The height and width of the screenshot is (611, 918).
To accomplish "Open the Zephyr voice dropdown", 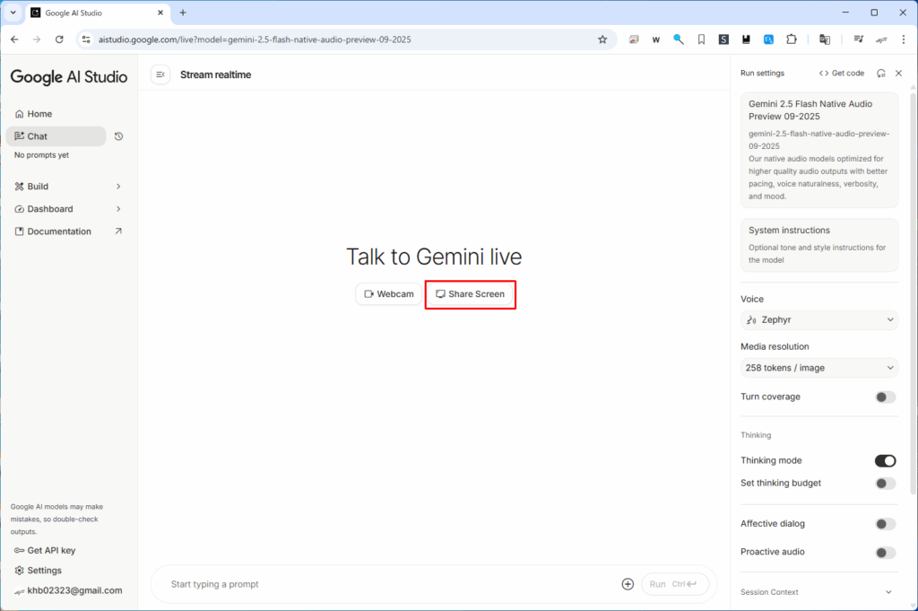I will click(x=818, y=320).
